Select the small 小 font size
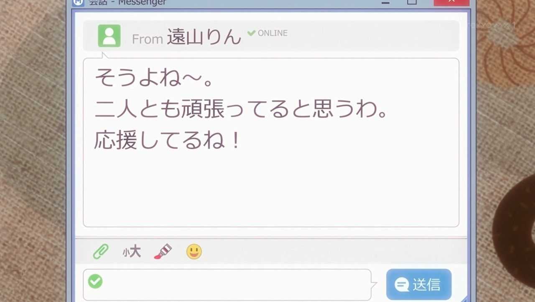Viewport: 535px width, 302px height. click(x=125, y=252)
